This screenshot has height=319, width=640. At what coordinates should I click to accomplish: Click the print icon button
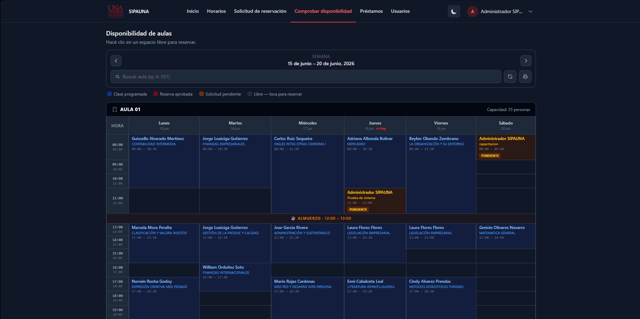525,77
